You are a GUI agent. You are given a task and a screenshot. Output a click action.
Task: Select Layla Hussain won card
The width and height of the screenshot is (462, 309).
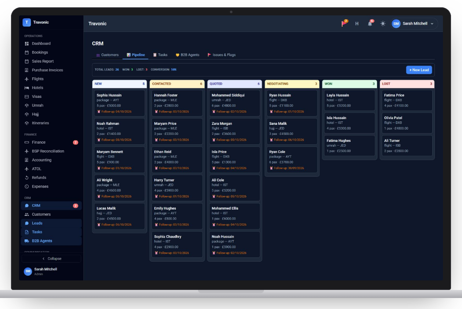tap(349, 100)
